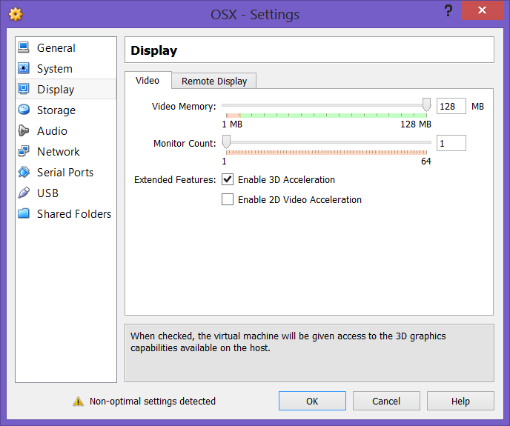Open USB settings page
Image resolution: width=510 pixels, height=426 pixels.
click(x=66, y=193)
